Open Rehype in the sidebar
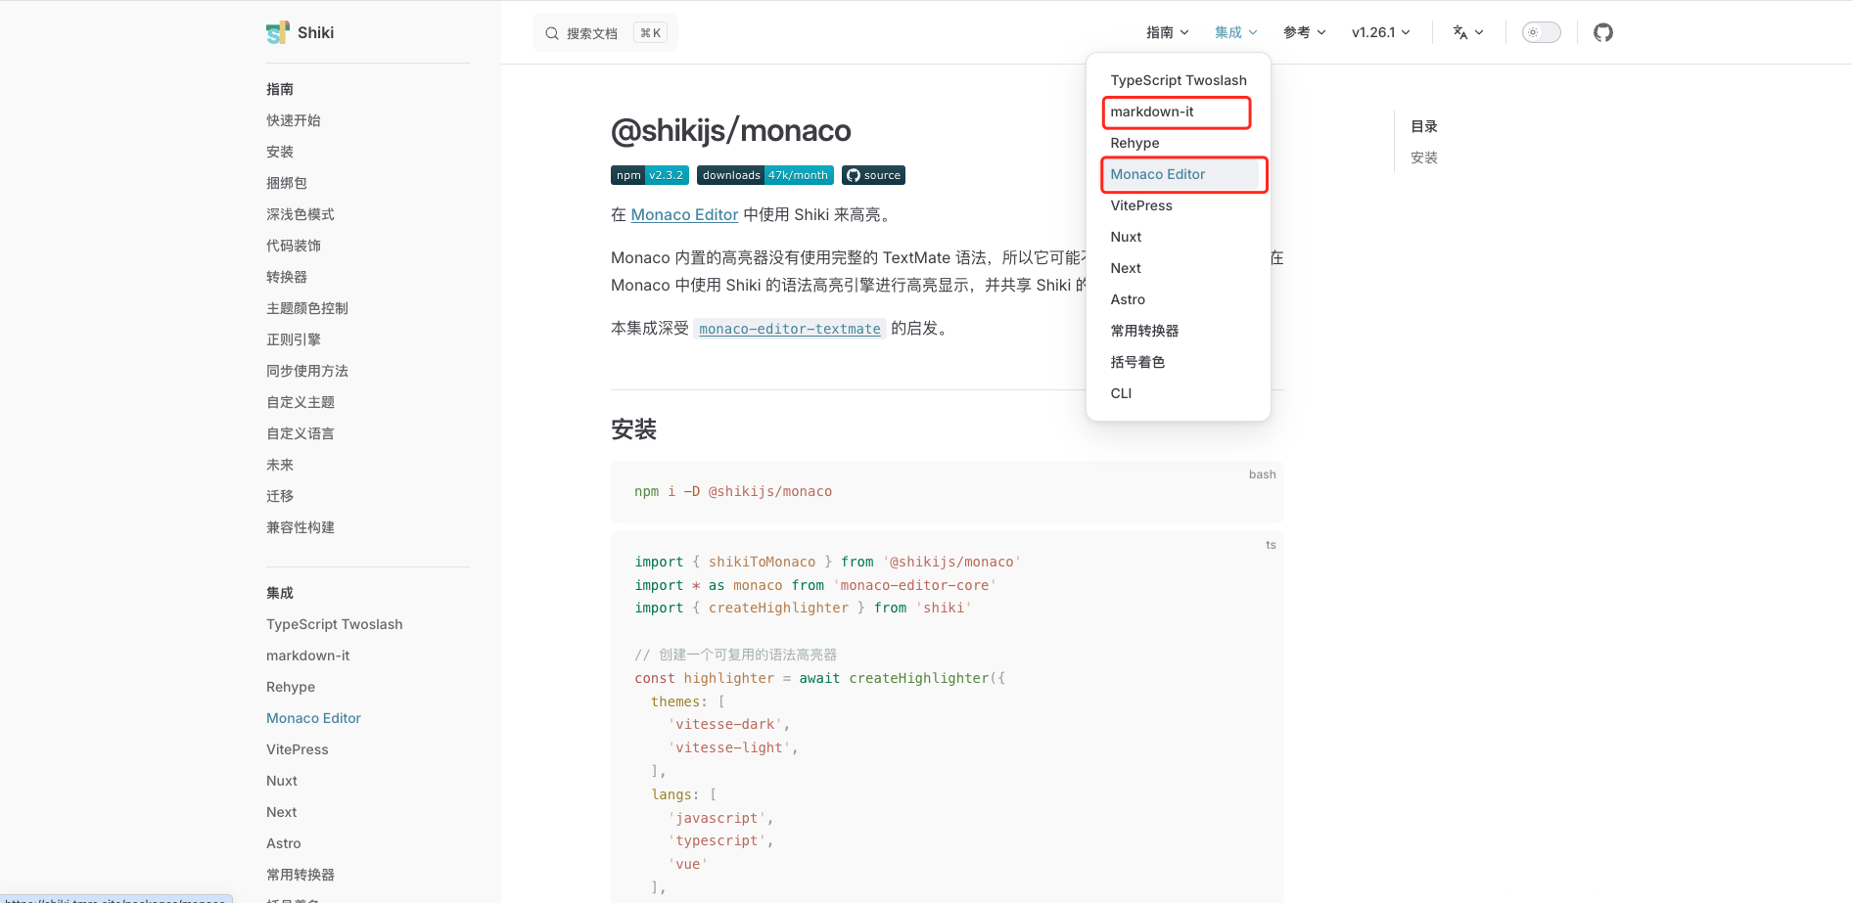1852x903 pixels. point(291,687)
